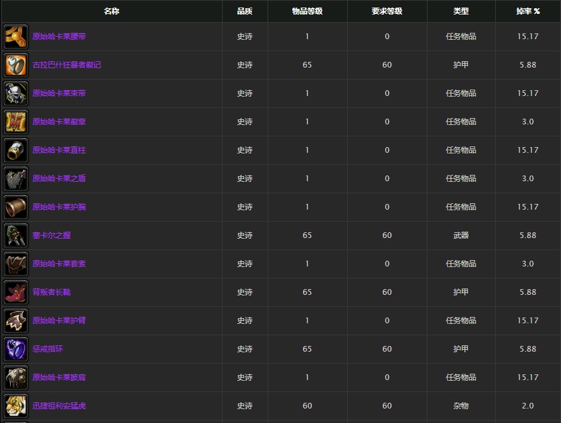Follow the 原始哈卡莱套索 link
The image size is (561, 423).
point(59,264)
